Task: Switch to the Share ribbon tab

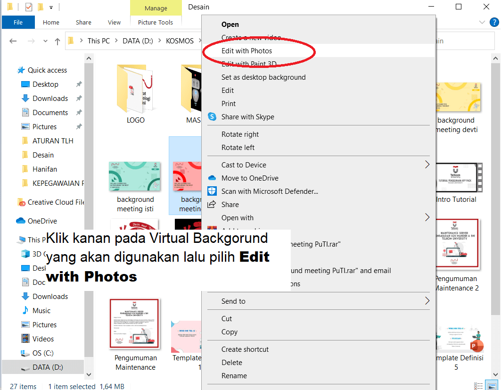Action: 83,22
